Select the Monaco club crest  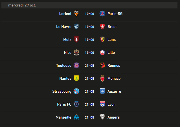pos(102,78)
